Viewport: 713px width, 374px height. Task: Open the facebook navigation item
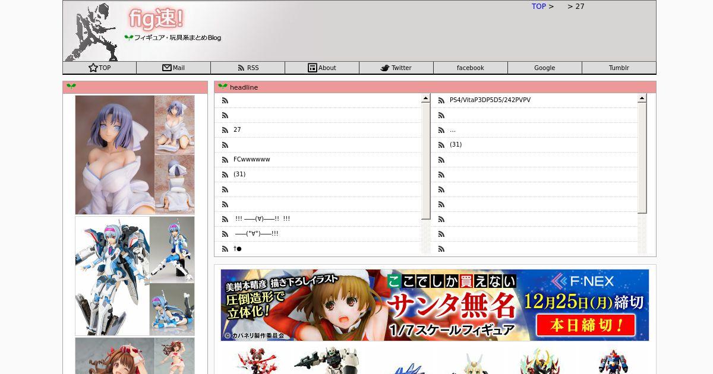tap(471, 68)
